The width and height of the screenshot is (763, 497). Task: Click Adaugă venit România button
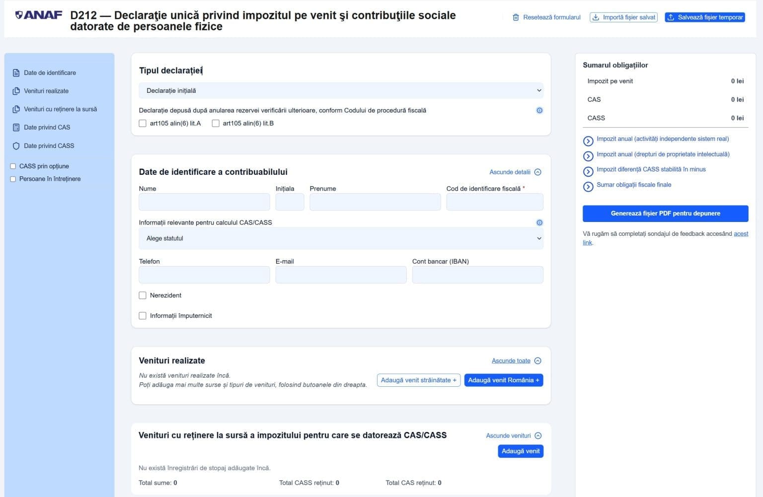click(503, 380)
